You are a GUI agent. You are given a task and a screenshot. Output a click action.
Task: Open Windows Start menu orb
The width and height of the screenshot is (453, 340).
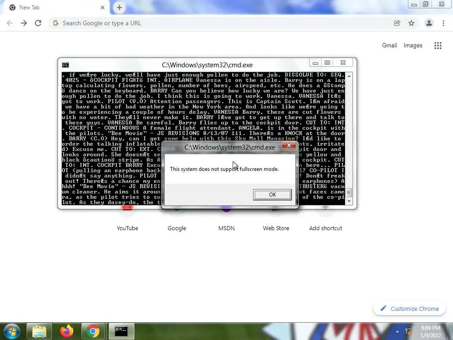12,331
